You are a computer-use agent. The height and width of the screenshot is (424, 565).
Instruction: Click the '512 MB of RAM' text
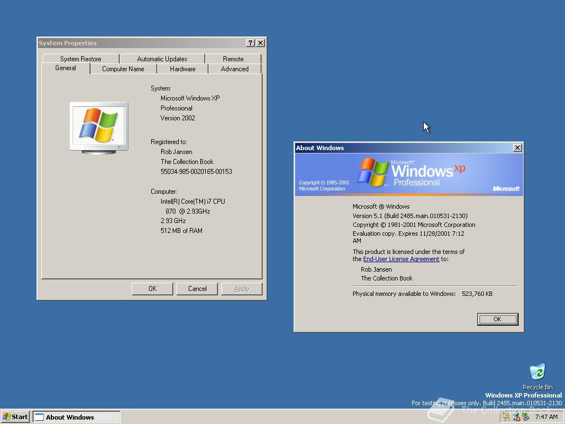(181, 231)
